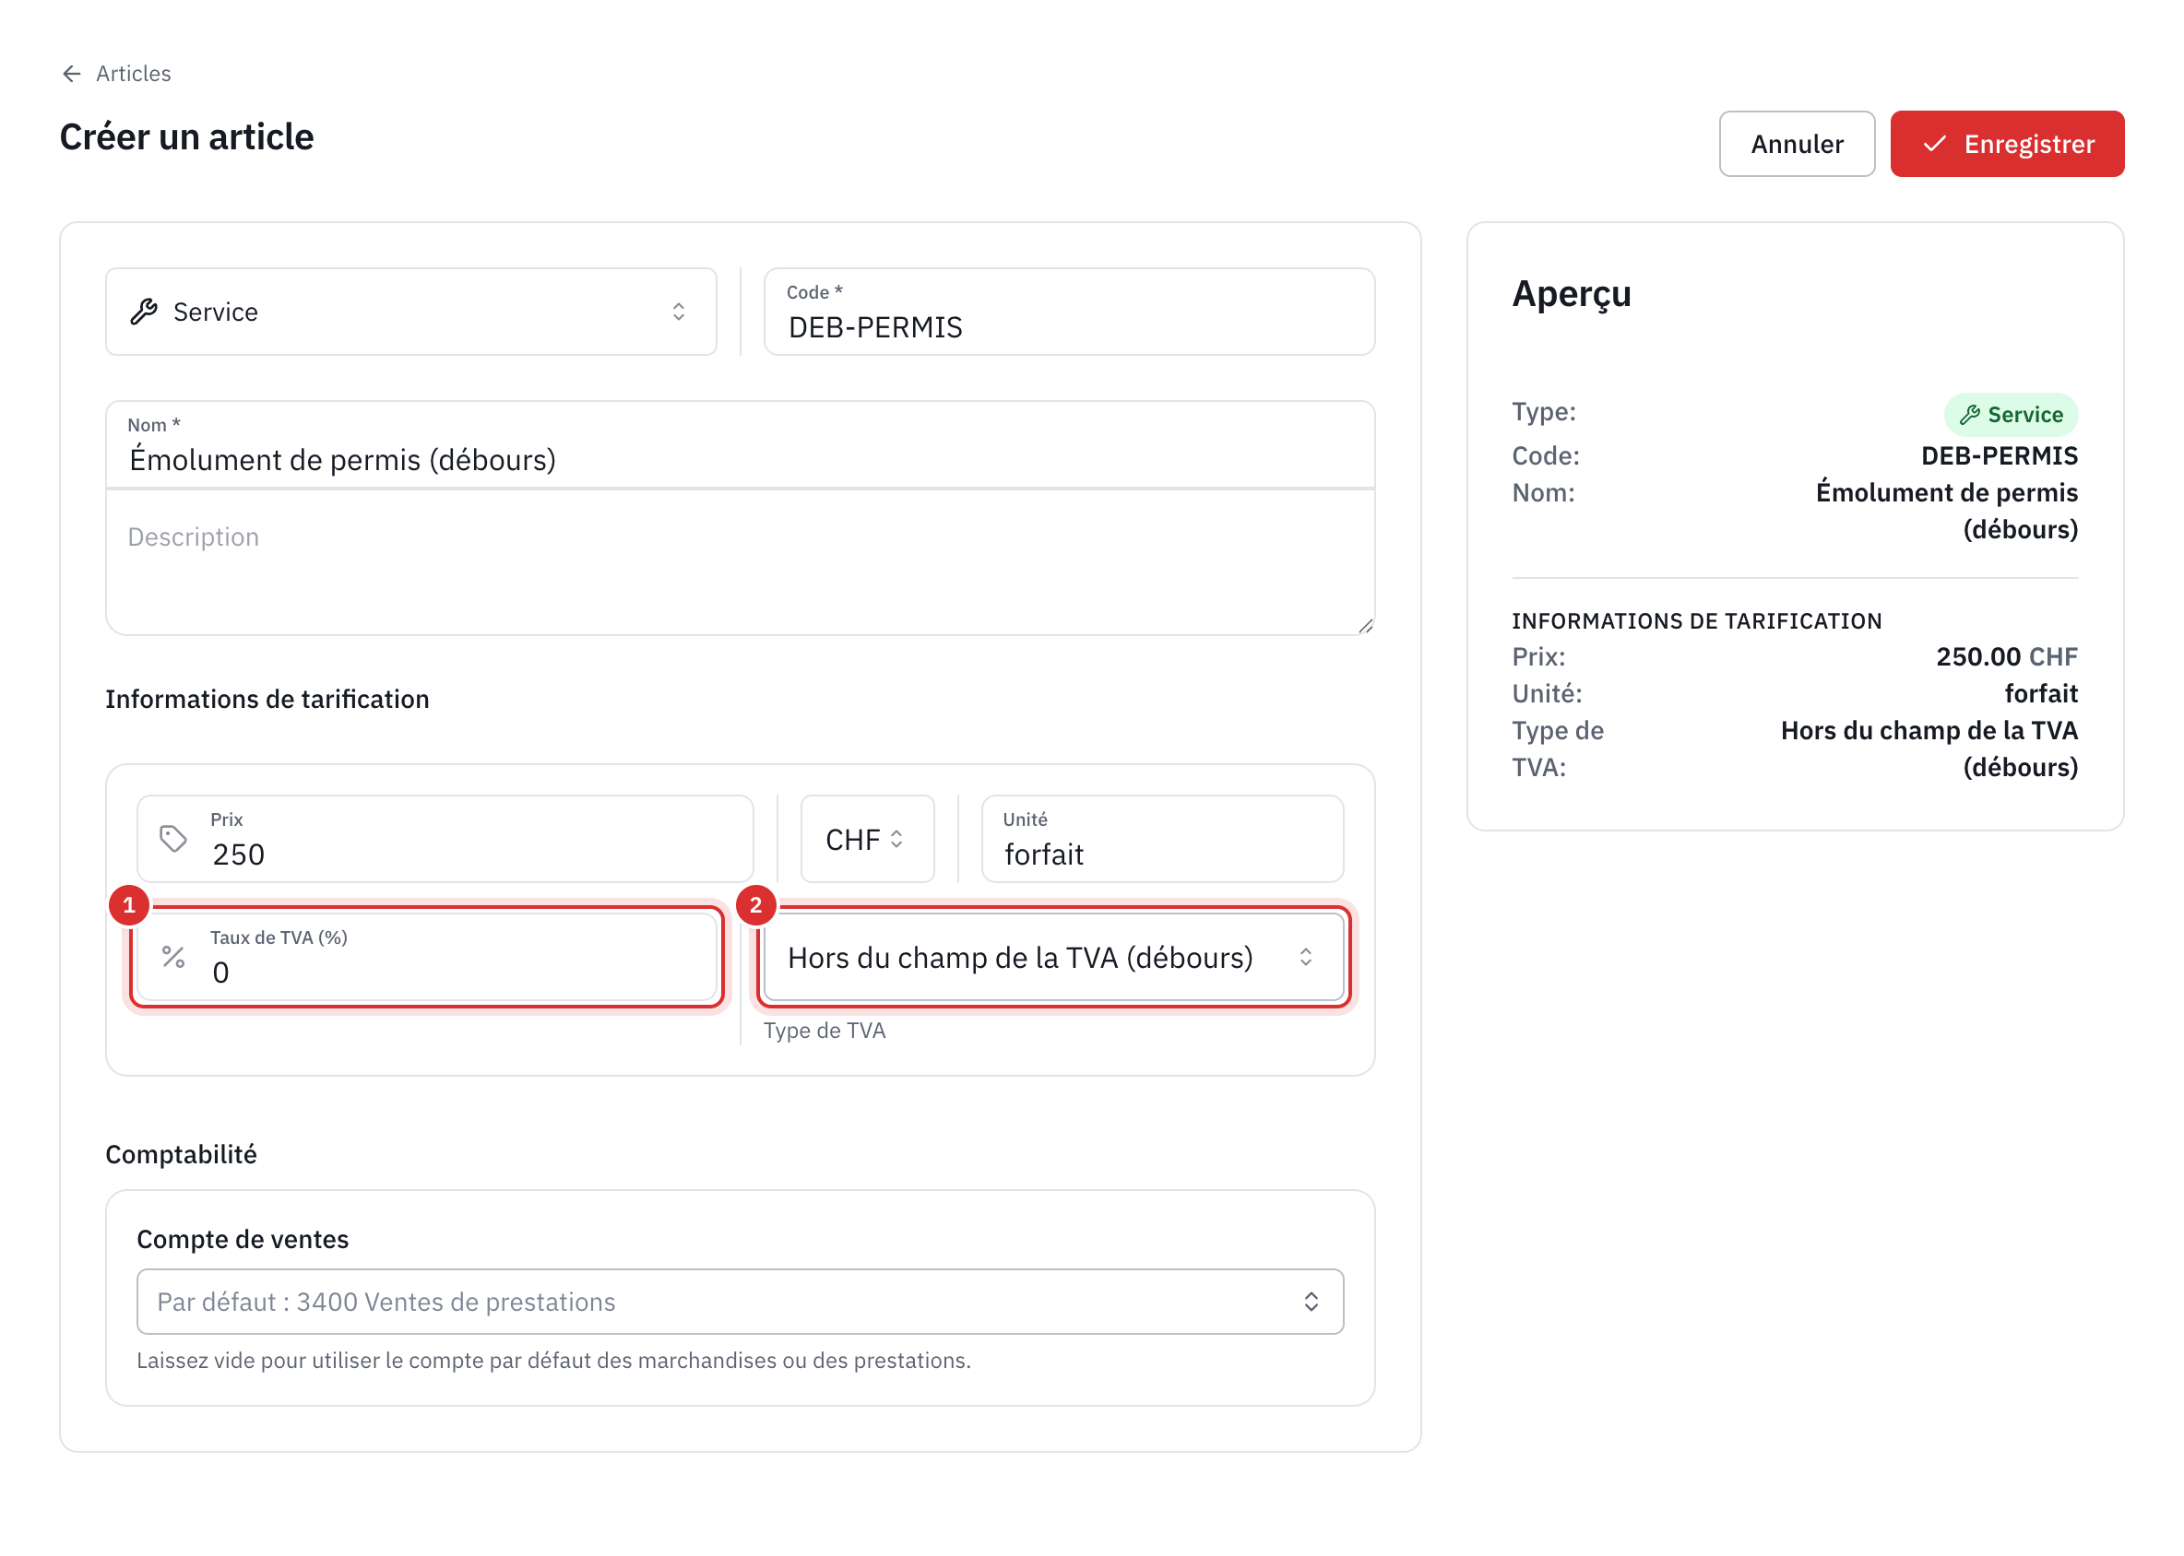Image resolution: width=2184 pixels, height=1556 pixels.
Task: Click forfait unit value in Aperçu
Action: click(x=2040, y=692)
